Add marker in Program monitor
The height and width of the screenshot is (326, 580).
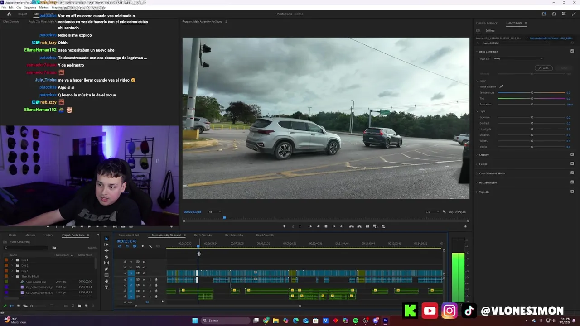click(285, 226)
